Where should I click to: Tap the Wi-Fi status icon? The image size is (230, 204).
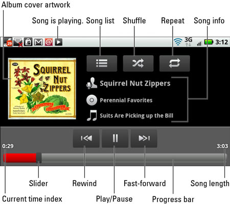pos(178,42)
